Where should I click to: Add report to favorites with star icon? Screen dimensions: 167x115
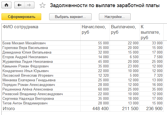42,5
